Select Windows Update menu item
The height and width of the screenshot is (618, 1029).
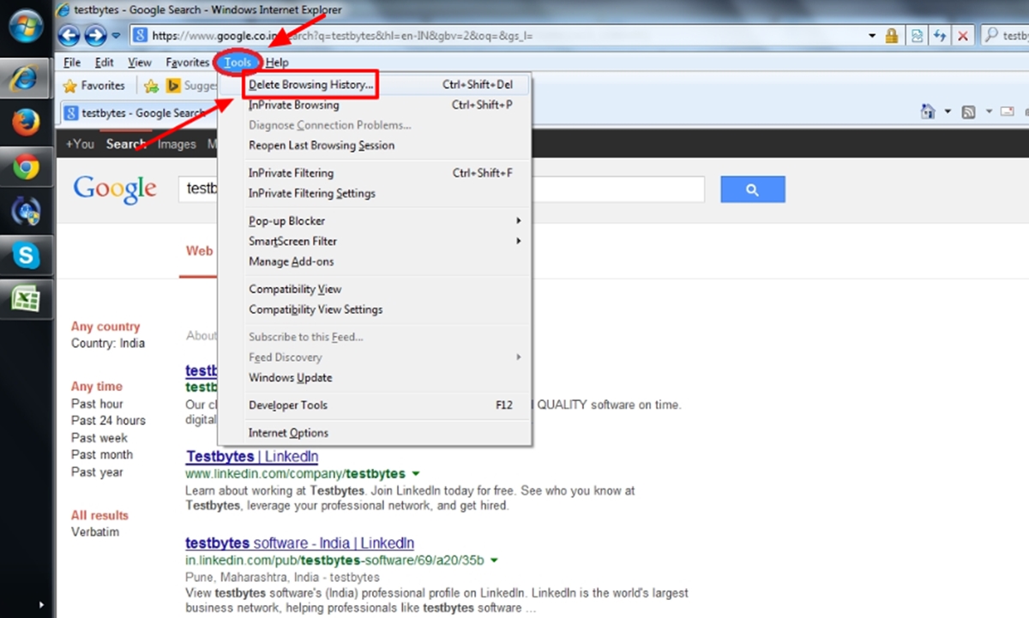tap(375, 378)
